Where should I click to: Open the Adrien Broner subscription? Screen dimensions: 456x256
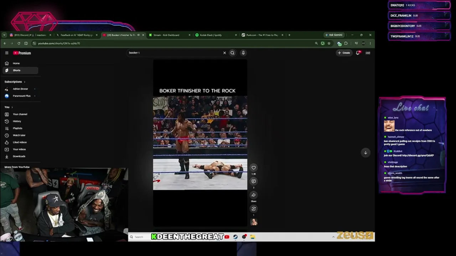tap(20, 89)
